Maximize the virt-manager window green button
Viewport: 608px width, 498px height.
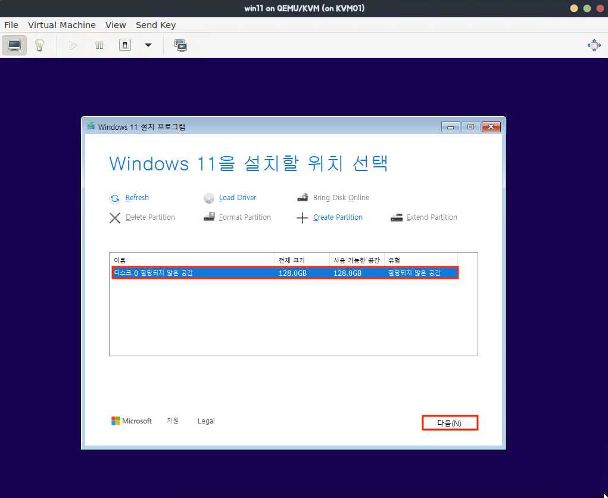pos(587,8)
